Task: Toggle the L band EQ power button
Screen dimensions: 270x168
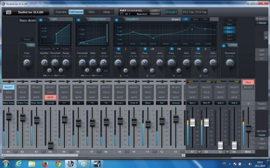Action: pyautogui.click(x=119, y=49)
